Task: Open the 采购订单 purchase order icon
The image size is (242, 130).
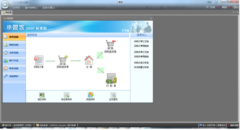Action: click(x=39, y=60)
